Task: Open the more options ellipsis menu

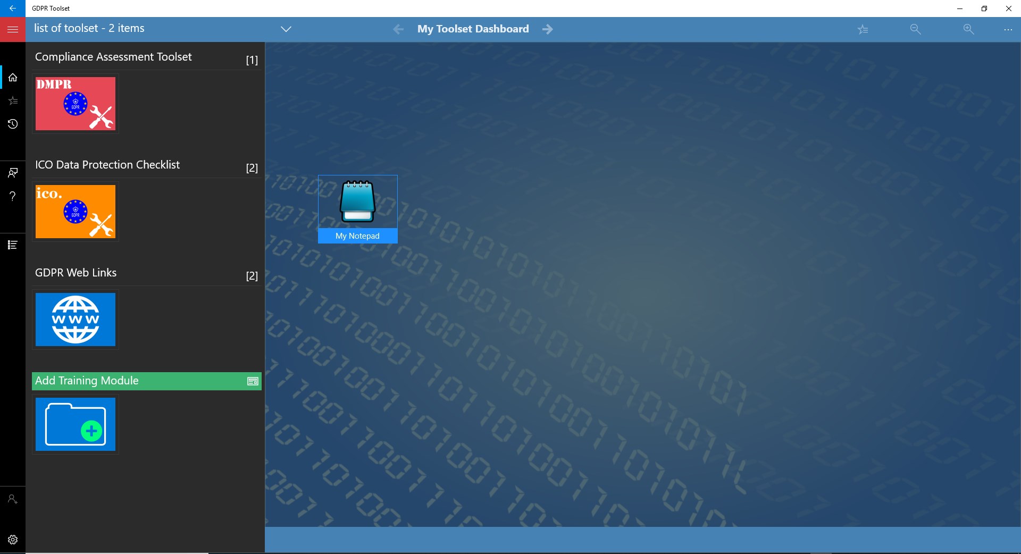Action: pos(1008,29)
